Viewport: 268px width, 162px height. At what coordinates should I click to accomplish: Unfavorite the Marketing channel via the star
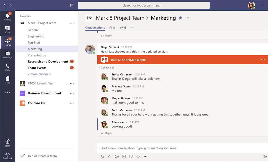(180, 18)
